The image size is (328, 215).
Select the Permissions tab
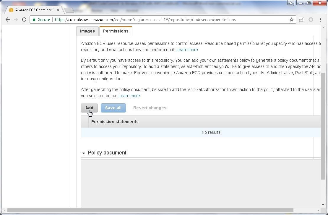116,31
